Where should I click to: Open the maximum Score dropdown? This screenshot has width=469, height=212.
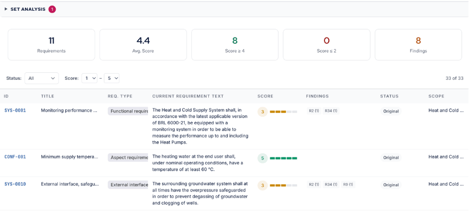(112, 78)
